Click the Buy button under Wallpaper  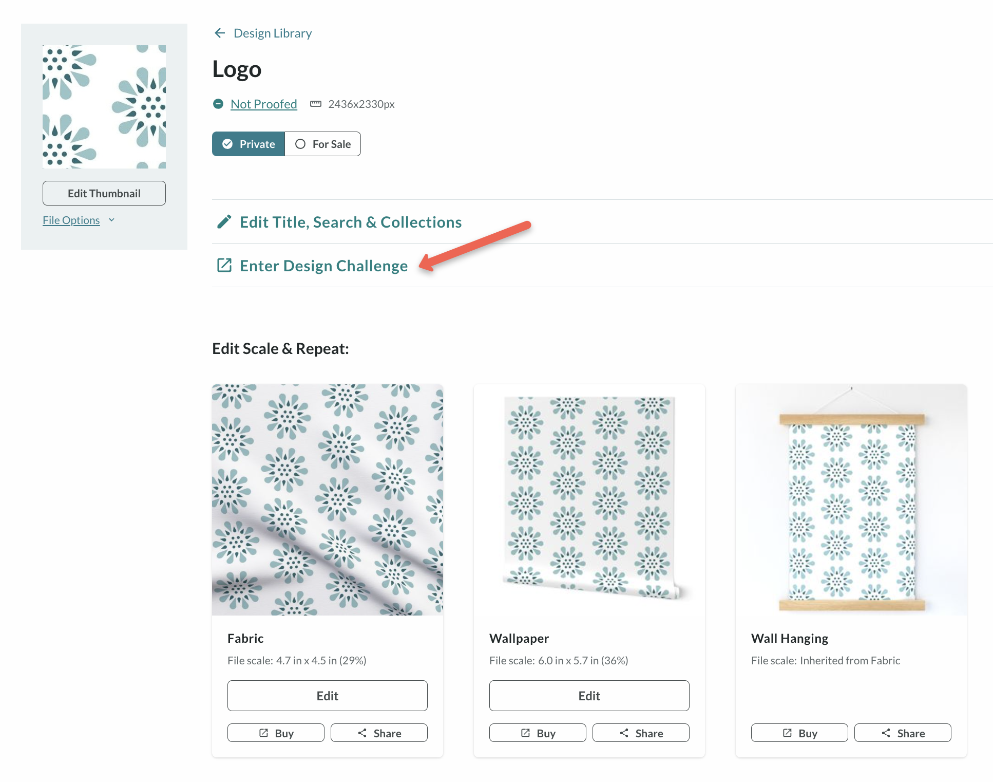(538, 733)
